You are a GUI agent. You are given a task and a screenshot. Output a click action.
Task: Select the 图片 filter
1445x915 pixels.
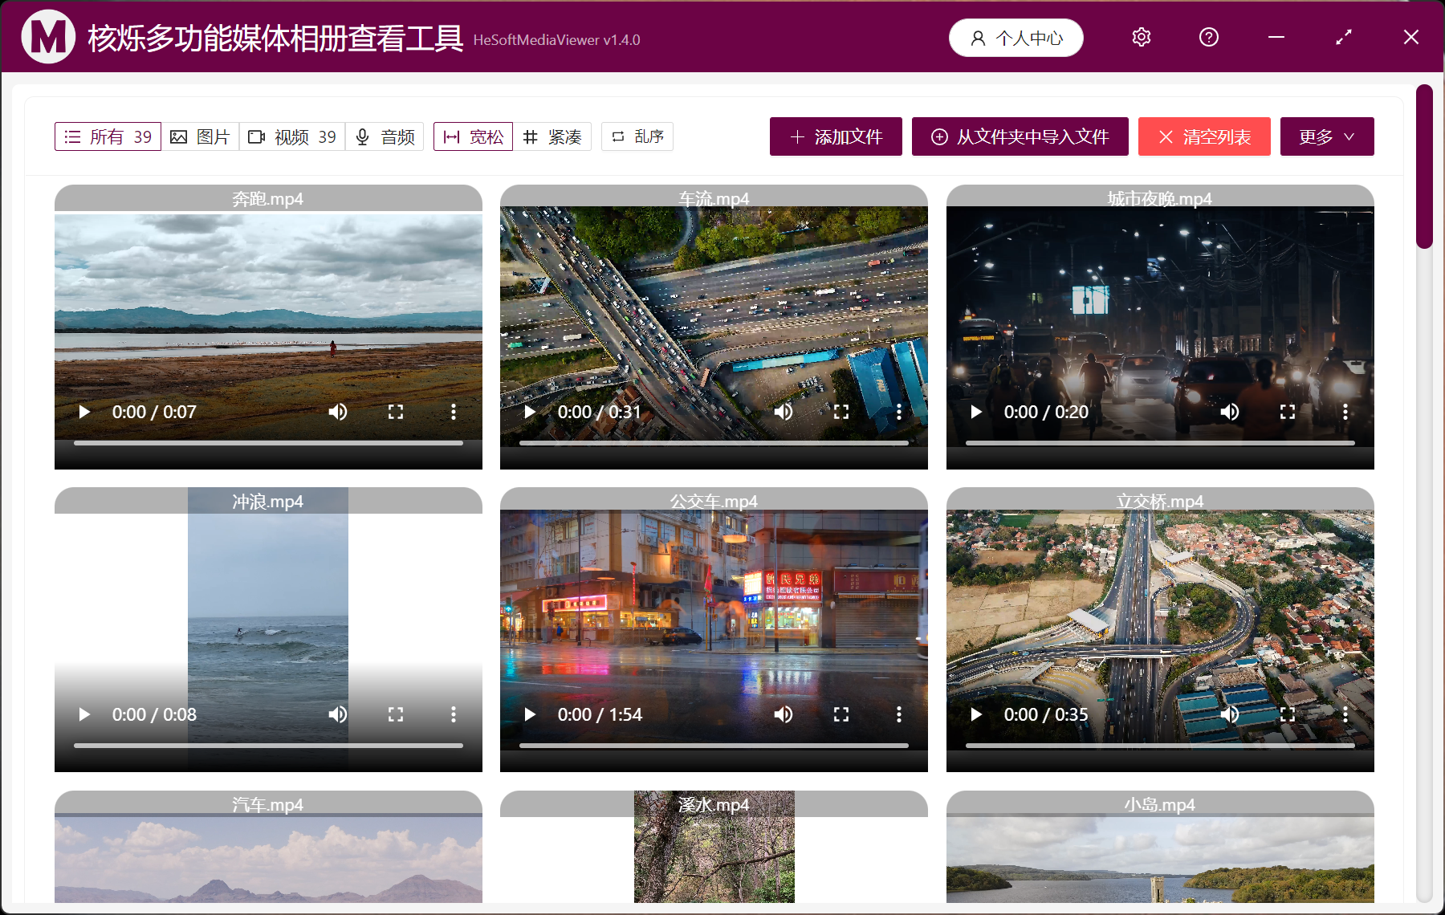(200, 136)
